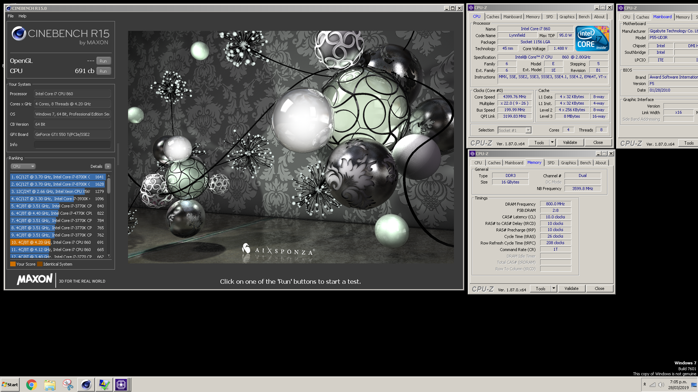This screenshot has height=392, width=698.
Task: Click the Core Speed value 4399.76 MHz
Action: click(514, 97)
